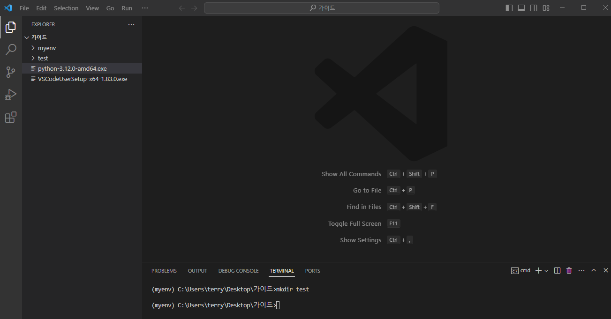Switch to the OUTPUT tab
Viewport: 611px width, 319px height.
point(197,271)
